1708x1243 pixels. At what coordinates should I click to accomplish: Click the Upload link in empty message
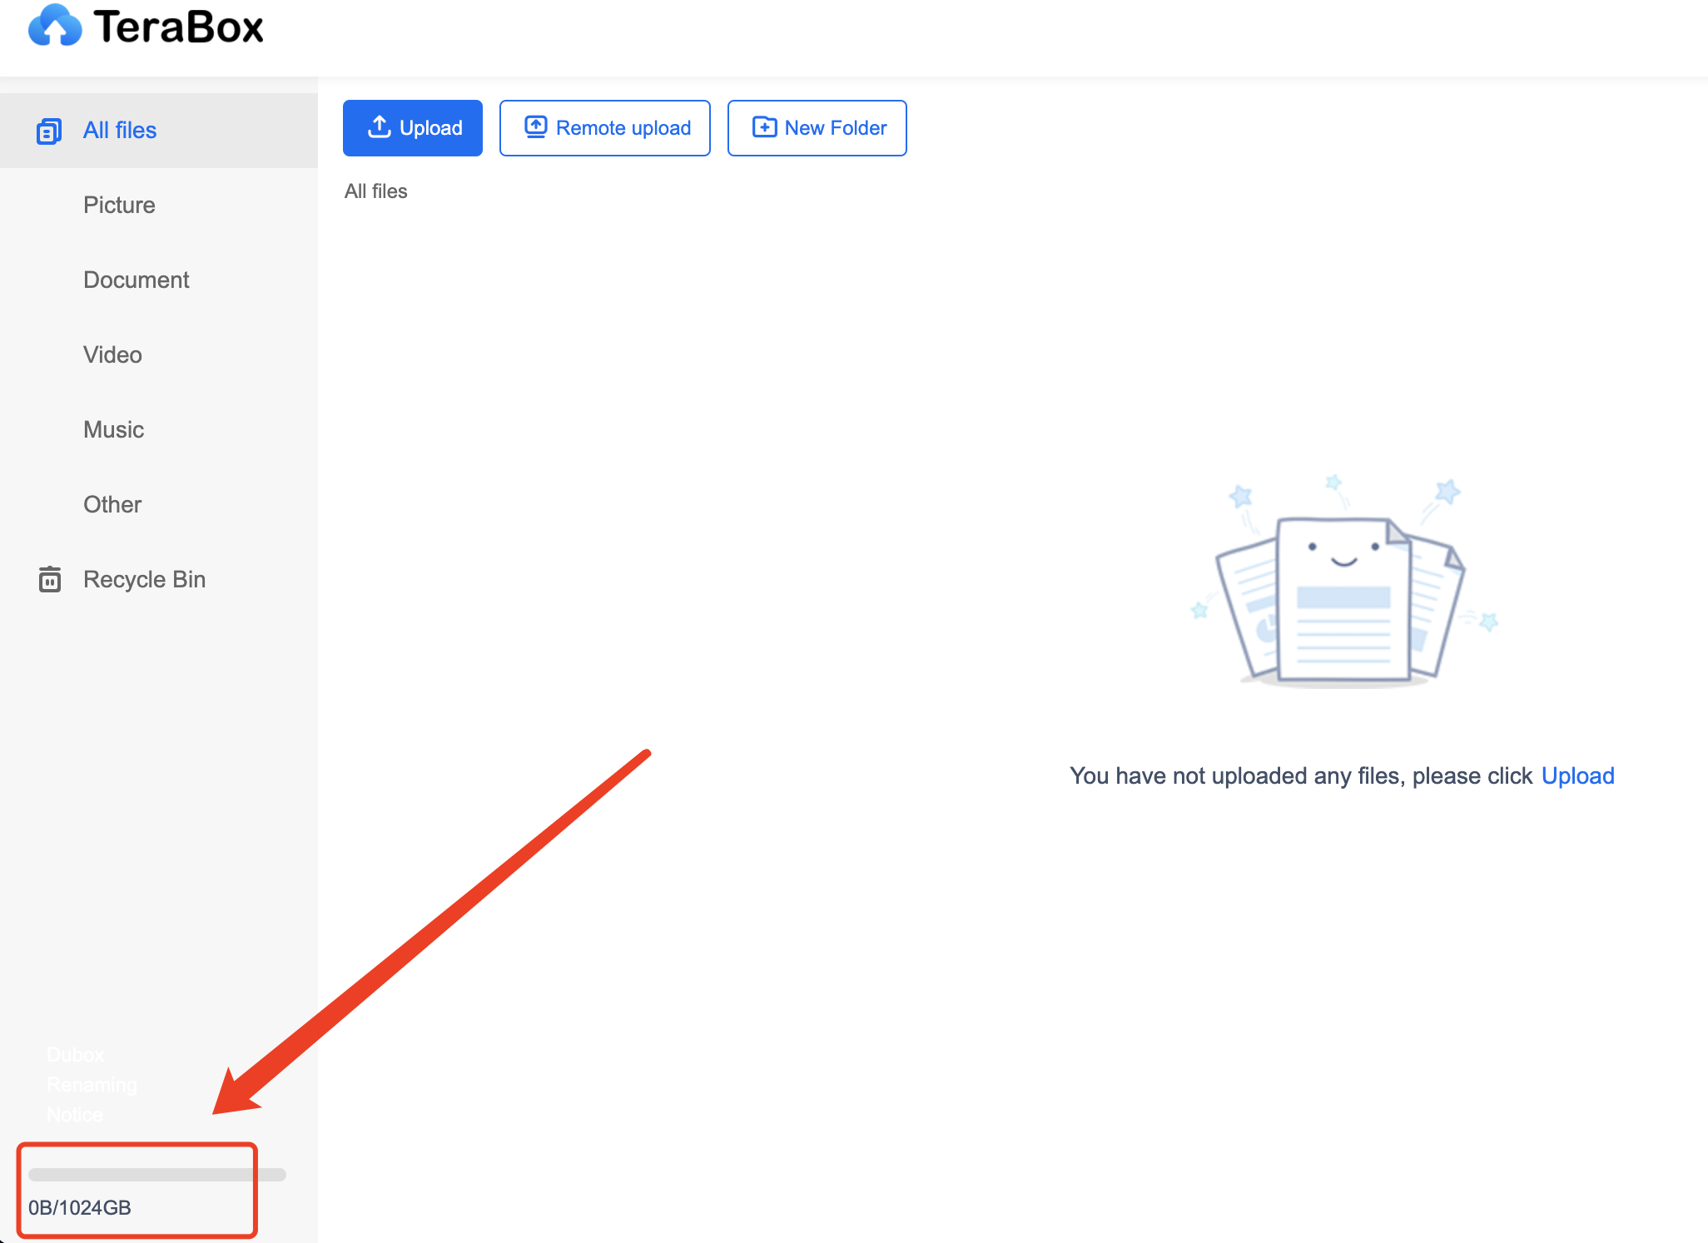(1577, 776)
